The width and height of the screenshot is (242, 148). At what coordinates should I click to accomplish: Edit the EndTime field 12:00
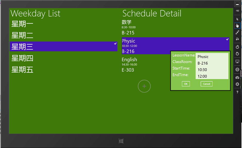(x=212, y=76)
